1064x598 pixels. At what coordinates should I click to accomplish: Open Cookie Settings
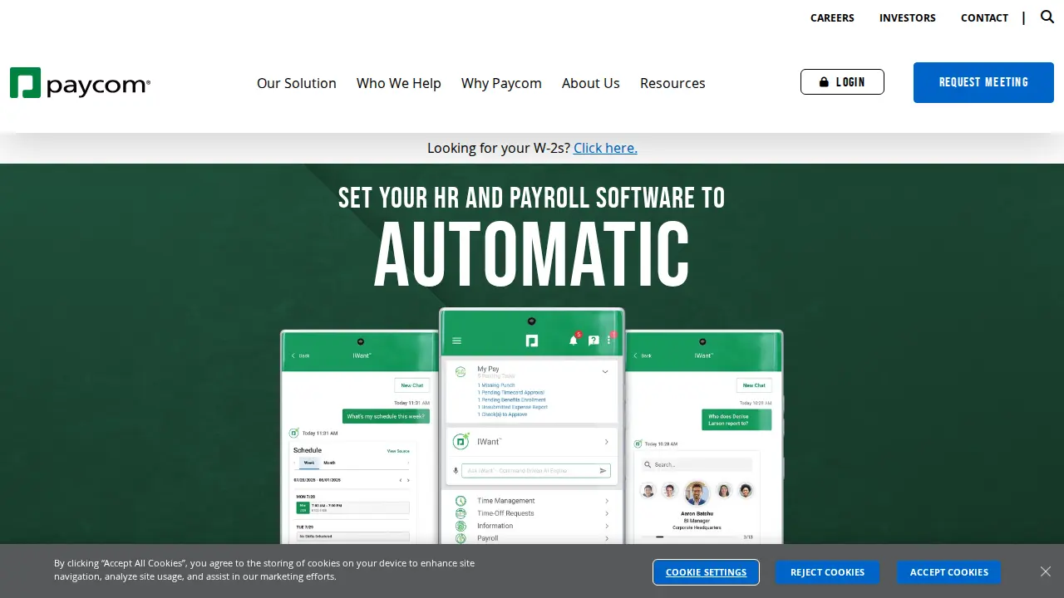[706, 572]
